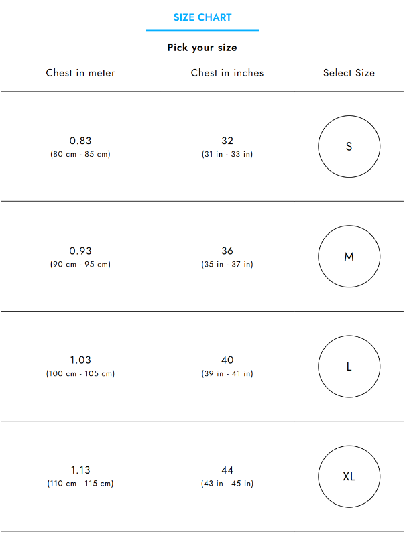Select the XL size circle
Viewport: 405px width, 536px height.
[x=349, y=477]
